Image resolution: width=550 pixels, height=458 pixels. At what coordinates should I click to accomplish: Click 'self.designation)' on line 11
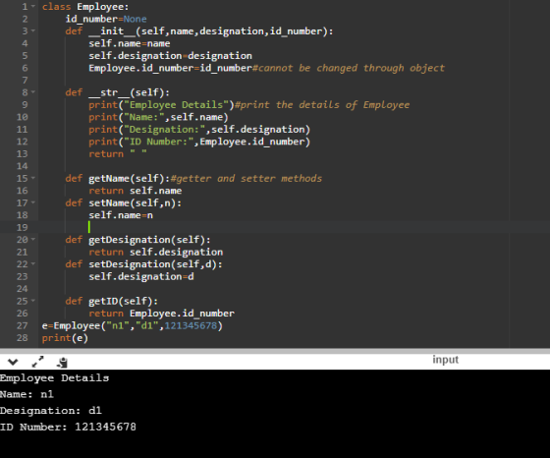click(260, 130)
